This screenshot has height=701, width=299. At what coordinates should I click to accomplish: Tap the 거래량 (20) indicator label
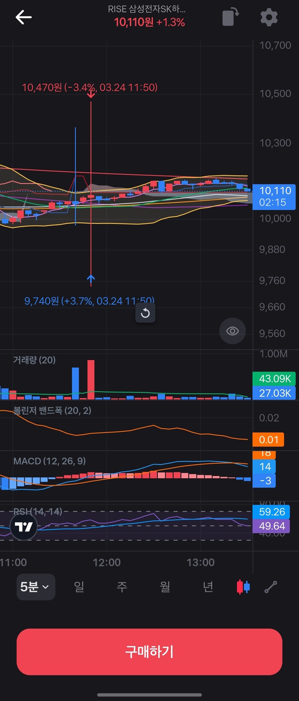point(35,360)
